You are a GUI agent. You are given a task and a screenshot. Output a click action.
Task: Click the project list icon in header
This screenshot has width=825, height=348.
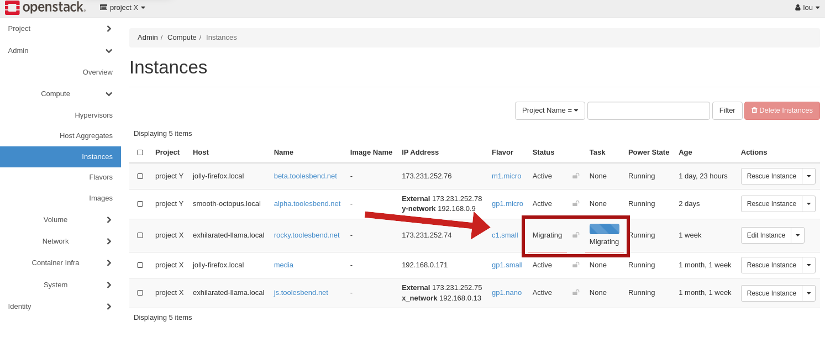coord(103,8)
